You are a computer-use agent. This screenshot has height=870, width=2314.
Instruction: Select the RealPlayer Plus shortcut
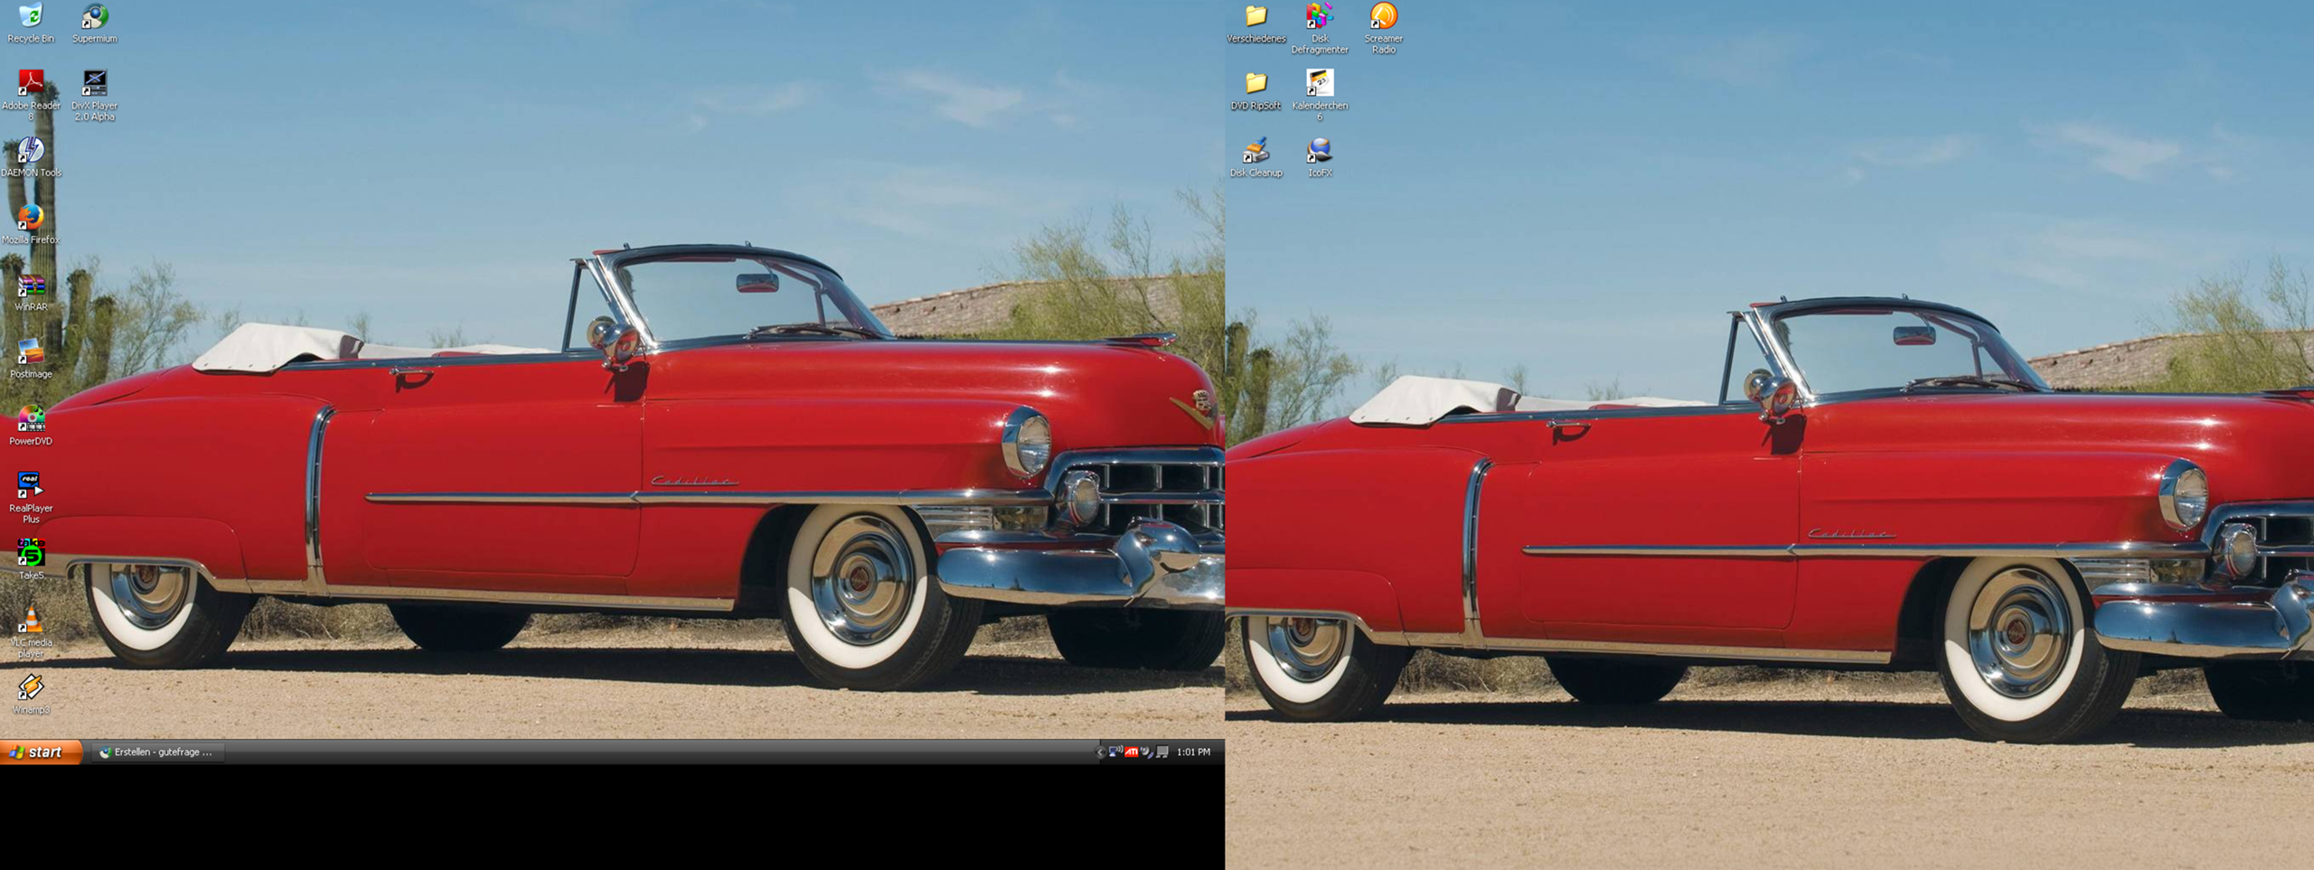coord(31,498)
